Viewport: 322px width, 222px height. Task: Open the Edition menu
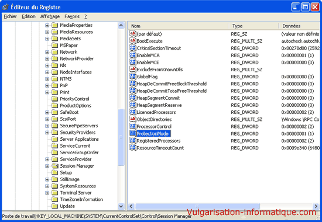click(29, 16)
